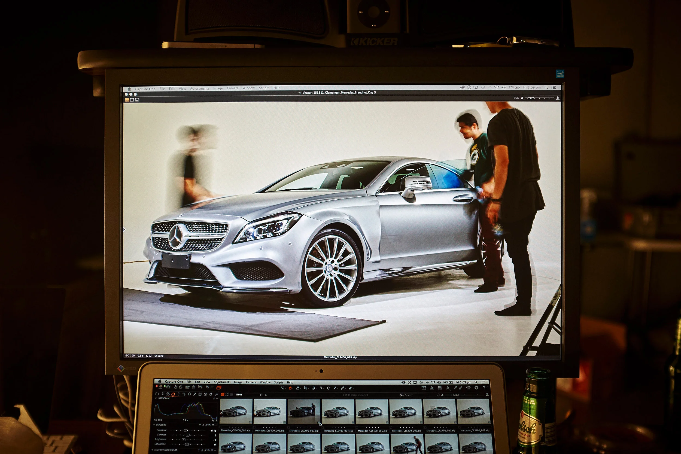Image resolution: width=681 pixels, height=454 pixels.
Task: Click the rotate right icon in toolbar
Action: 181,387
